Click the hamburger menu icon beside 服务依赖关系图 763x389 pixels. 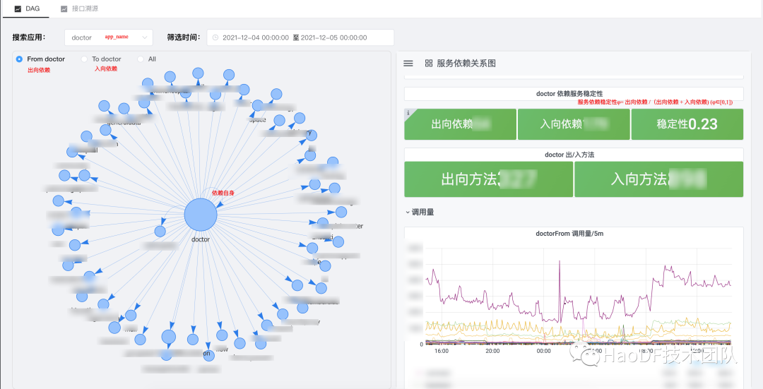(x=408, y=64)
